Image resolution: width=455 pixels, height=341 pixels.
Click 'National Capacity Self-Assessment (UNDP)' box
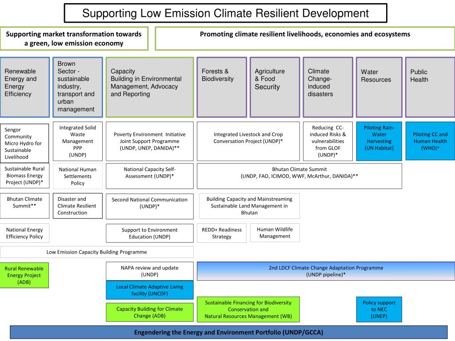click(150, 176)
